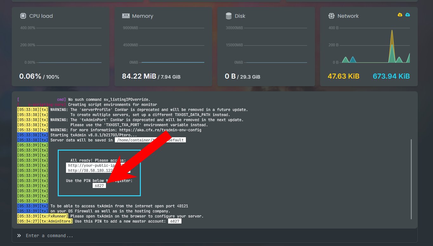Click the '/ 7.94 GiB' memory limit text

(x=169, y=77)
